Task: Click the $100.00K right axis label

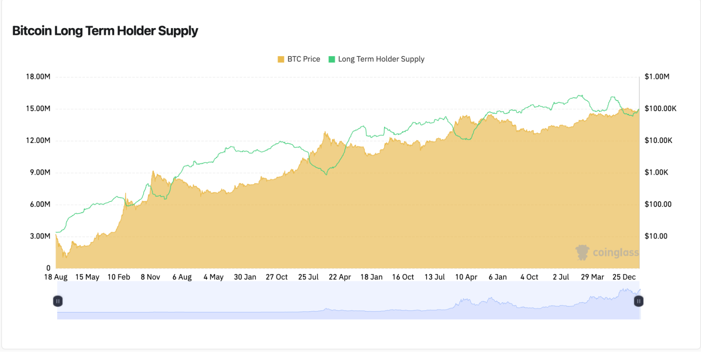Action: pyautogui.click(x=661, y=109)
